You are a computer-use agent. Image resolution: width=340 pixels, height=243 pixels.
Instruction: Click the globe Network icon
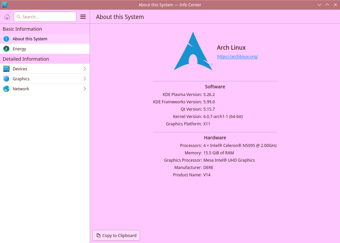pos(6,89)
